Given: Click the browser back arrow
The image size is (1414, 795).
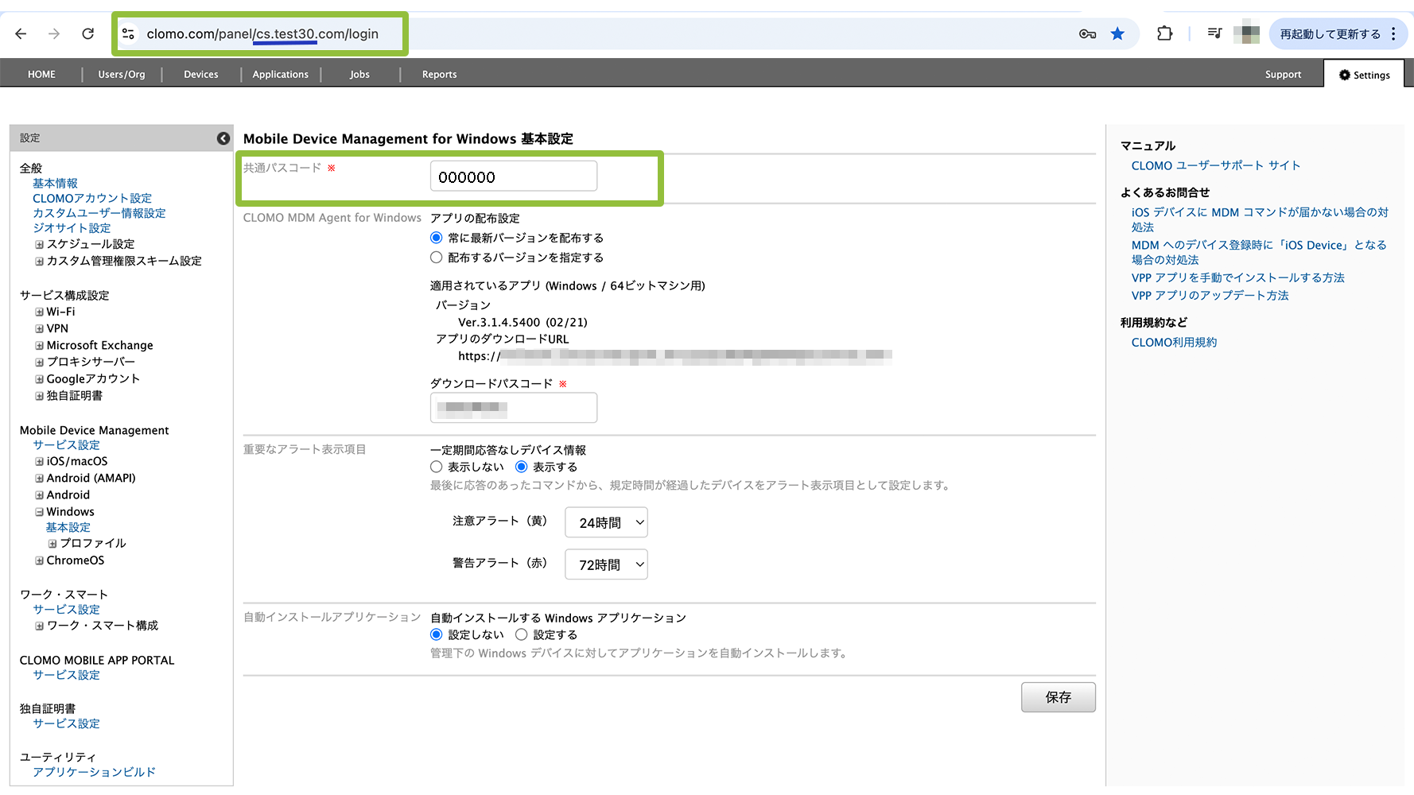Looking at the screenshot, I should tap(21, 33).
